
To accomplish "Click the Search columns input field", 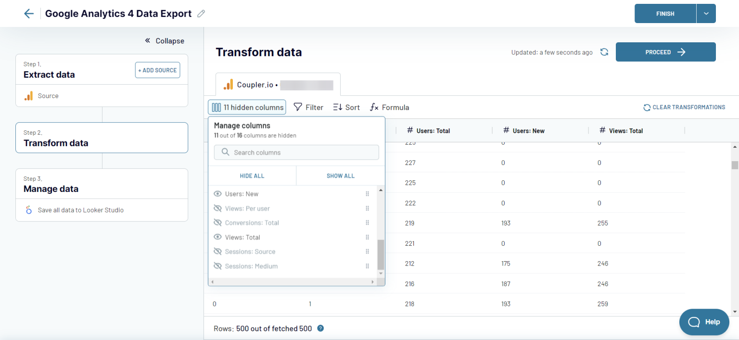I will (x=296, y=152).
